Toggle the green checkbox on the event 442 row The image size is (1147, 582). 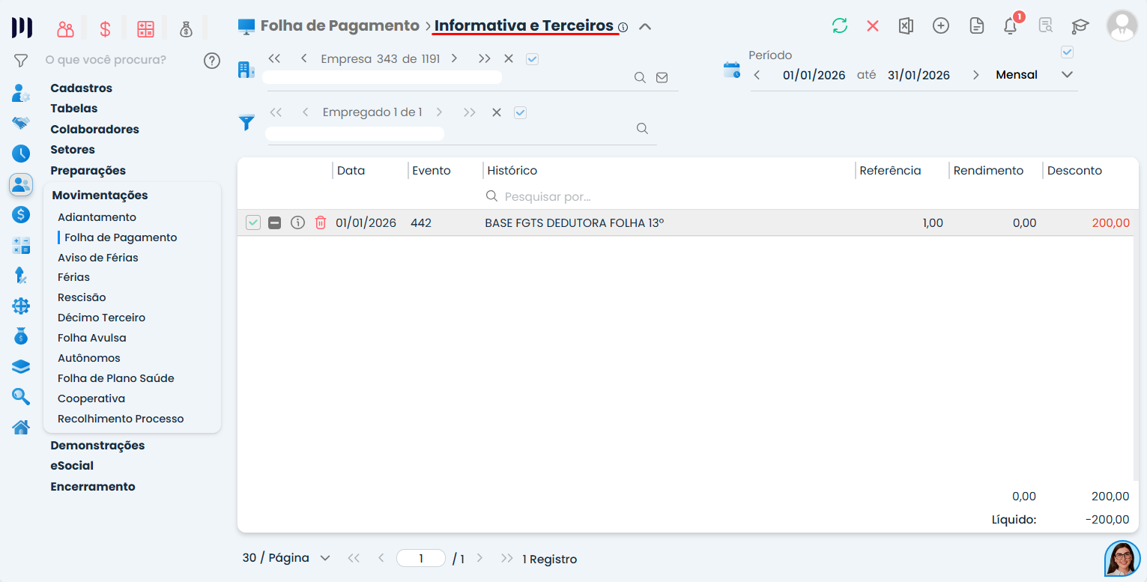click(253, 222)
